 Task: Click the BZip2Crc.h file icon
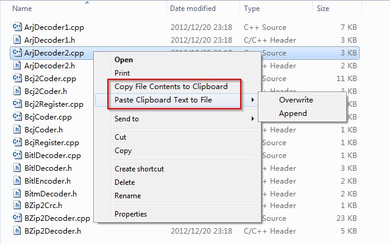click(x=17, y=205)
